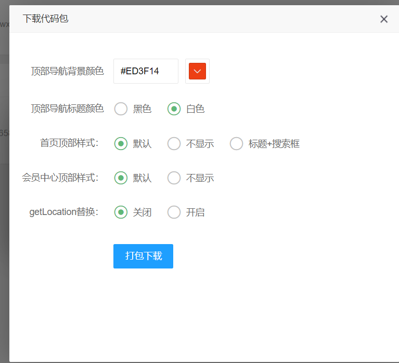Click the getLocation替换 label
This screenshot has width=399, height=363.
click(x=64, y=212)
